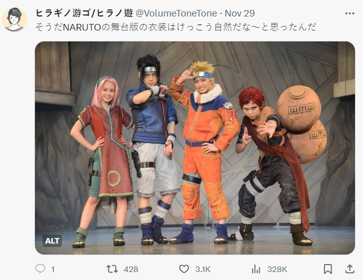Show image description via ALT badge
This screenshot has width=363, height=280.
[52, 241]
